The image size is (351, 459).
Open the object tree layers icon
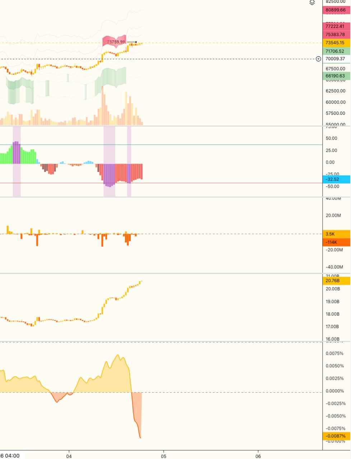(312, 3)
